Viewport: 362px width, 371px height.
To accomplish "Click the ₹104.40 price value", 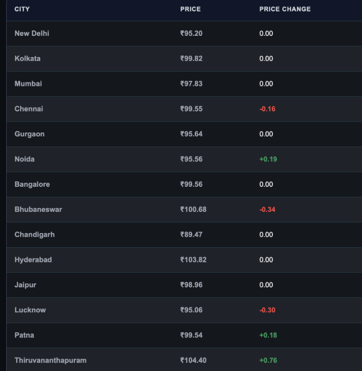I will tap(193, 360).
